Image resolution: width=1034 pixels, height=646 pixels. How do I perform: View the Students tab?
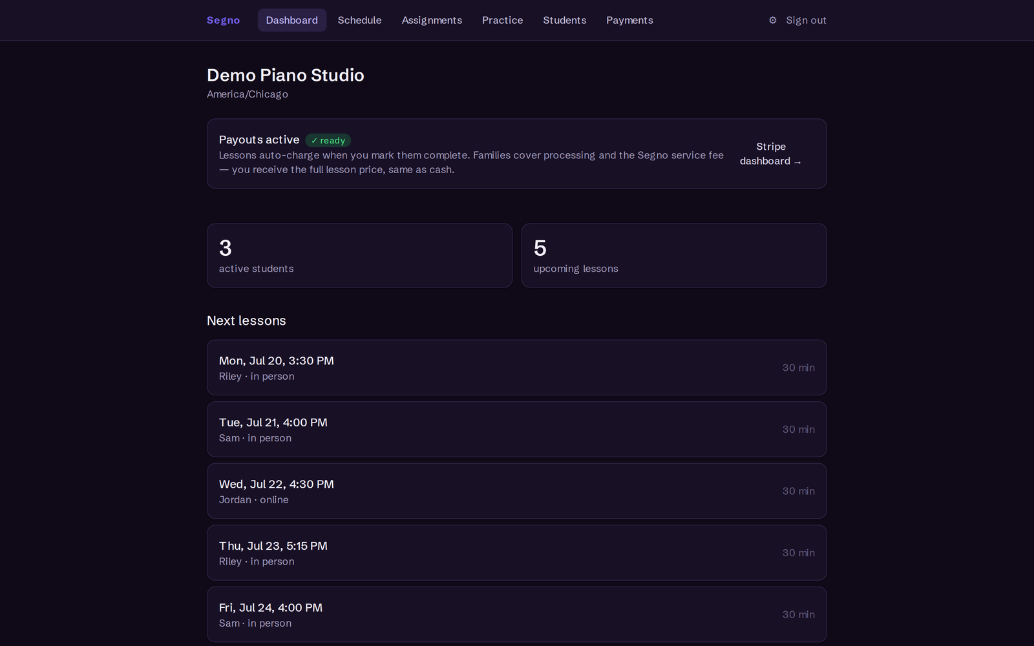(564, 20)
